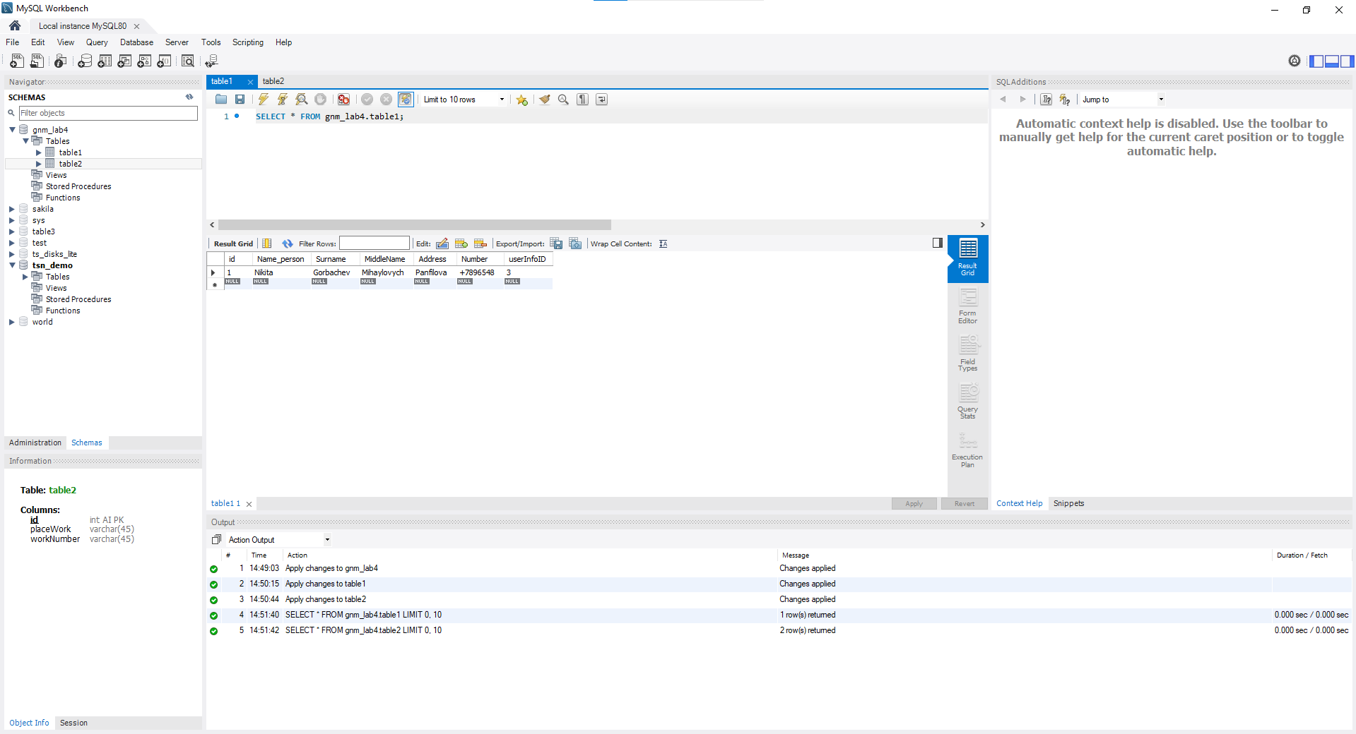The height and width of the screenshot is (734, 1356).
Task: Open the object inspector icon
Action: 61,61
